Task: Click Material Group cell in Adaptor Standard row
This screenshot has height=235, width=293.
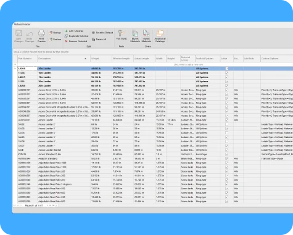Action: 188,159
